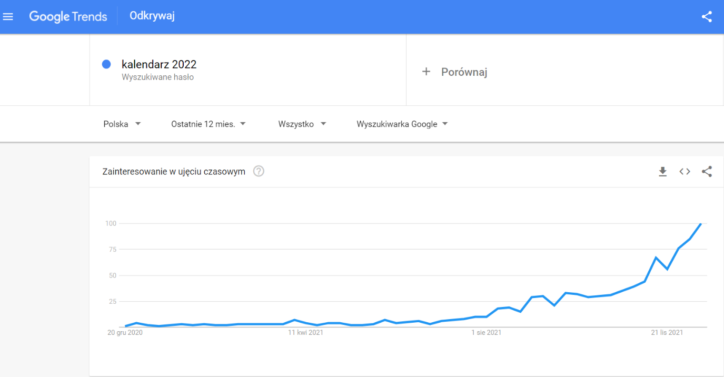The height and width of the screenshot is (377, 724).
Task: Click the blue dot beside kalendarz 2022
Action: click(x=106, y=64)
